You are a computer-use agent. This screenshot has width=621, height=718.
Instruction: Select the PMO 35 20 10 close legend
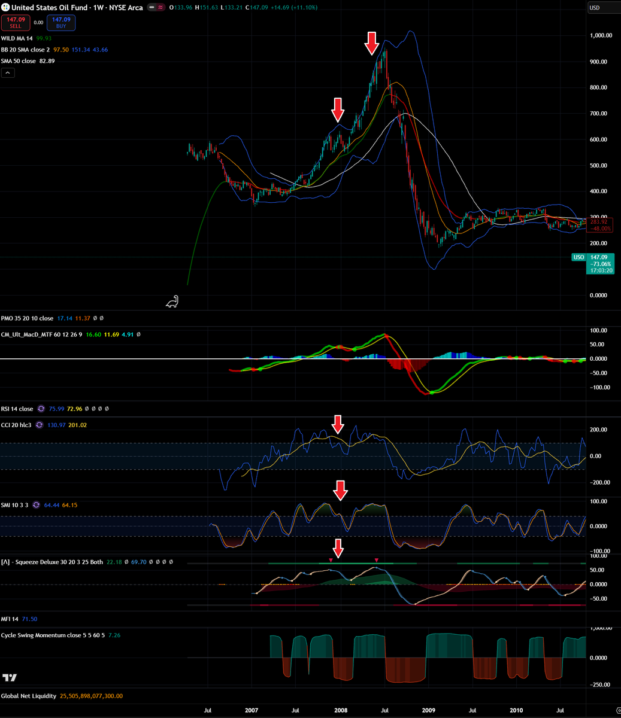pos(28,318)
